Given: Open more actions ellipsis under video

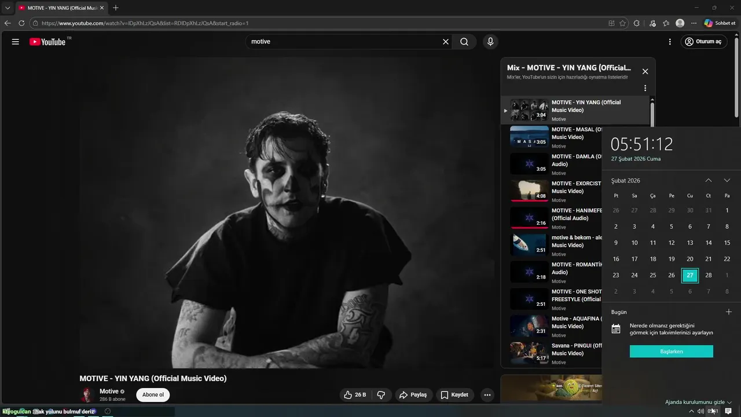Looking at the screenshot, I should (x=487, y=395).
